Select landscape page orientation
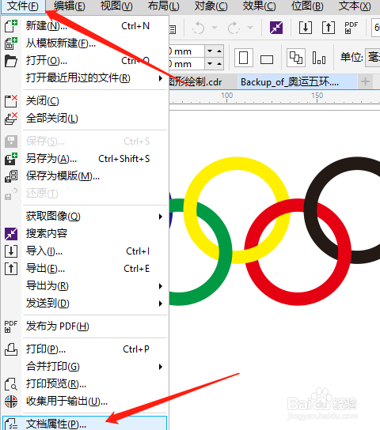Screen dimensions: 380x430 pyautogui.click(x=267, y=59)
